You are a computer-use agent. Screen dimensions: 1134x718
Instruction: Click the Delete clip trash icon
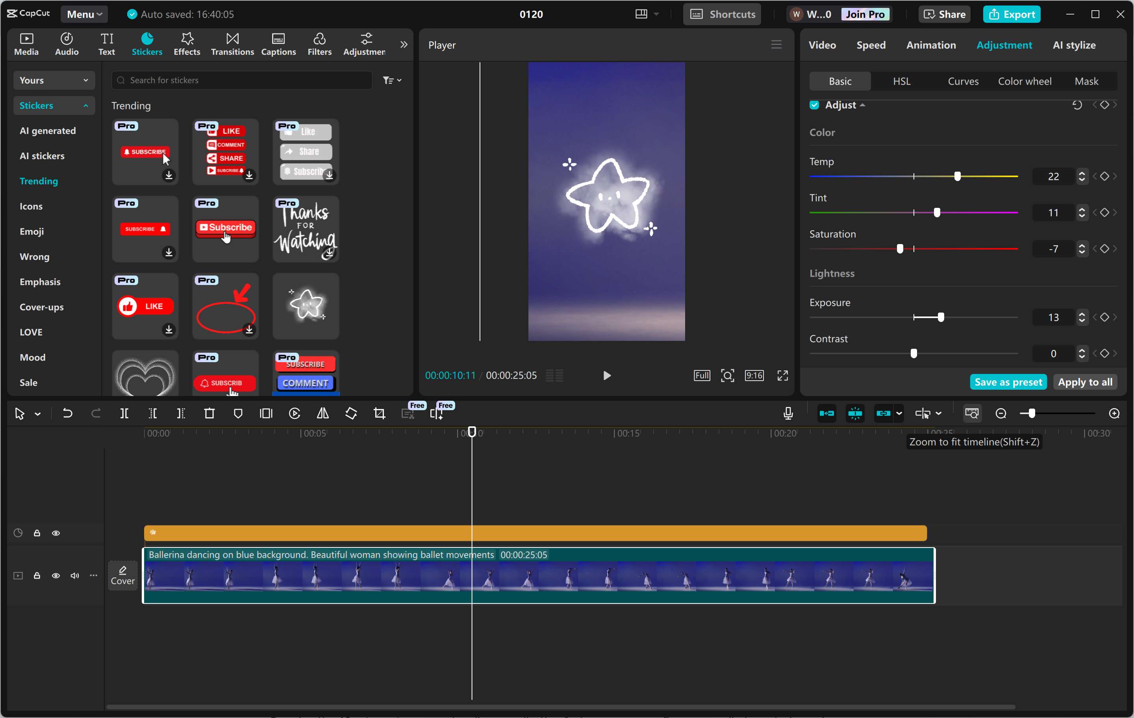(209, 413)
